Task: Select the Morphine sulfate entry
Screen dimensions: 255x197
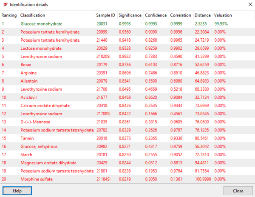Action: click(127, 179)
